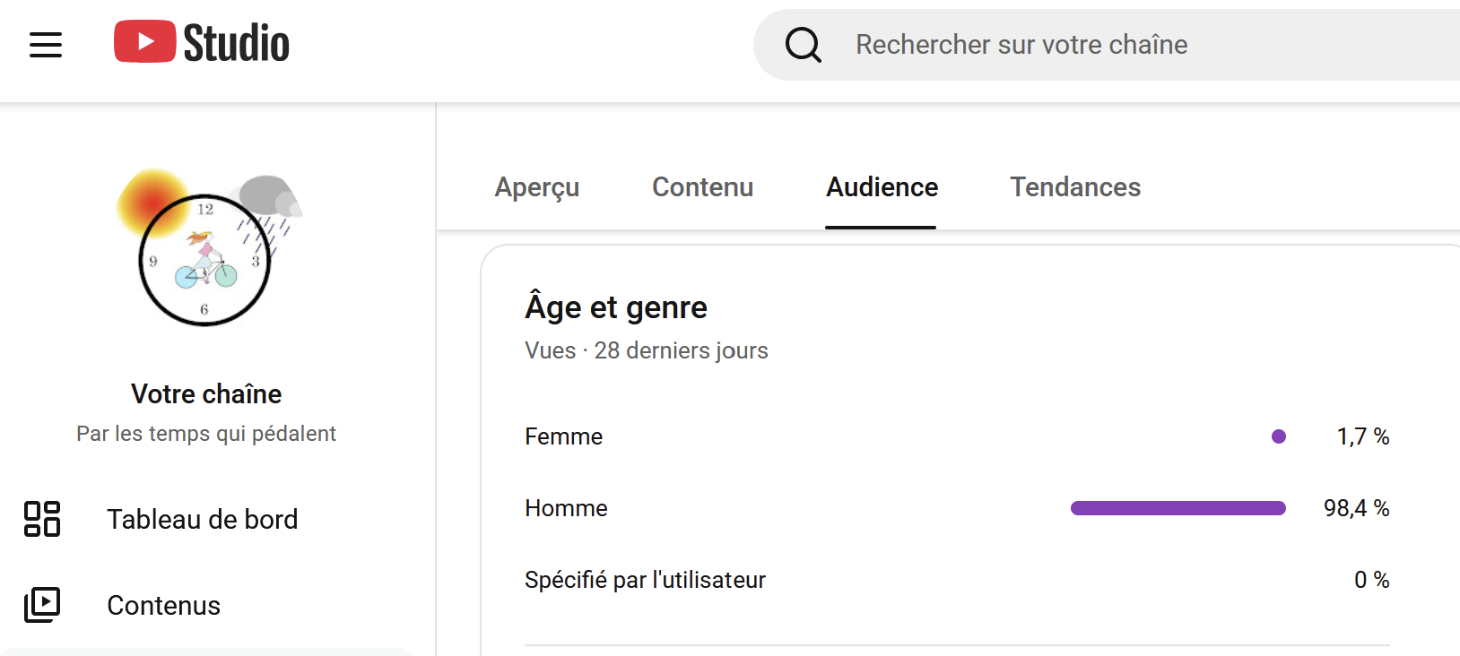Go to the Tendances tab

pos(1075,187)
